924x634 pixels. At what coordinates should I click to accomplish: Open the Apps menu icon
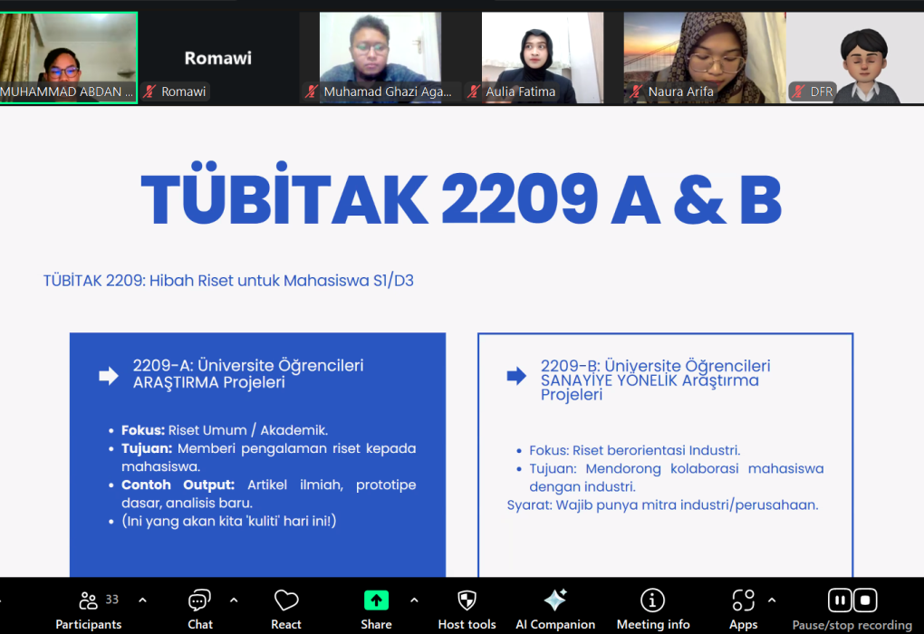point(743,600)
